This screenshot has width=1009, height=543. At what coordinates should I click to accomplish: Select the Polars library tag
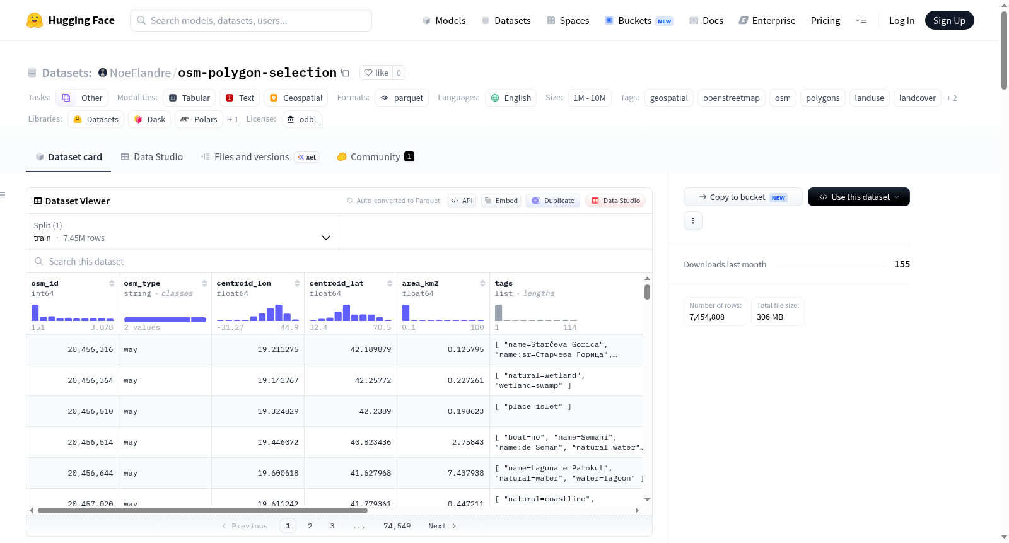[199, 119]
